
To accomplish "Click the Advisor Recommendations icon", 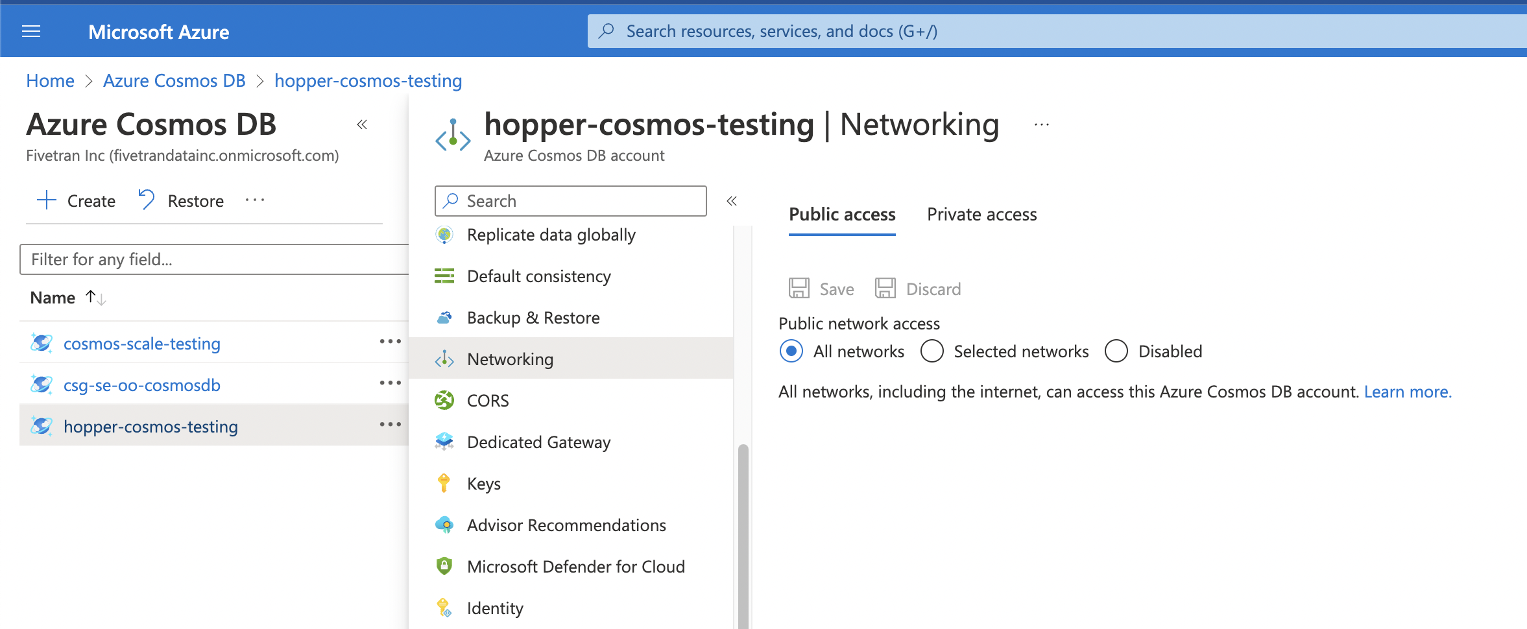I will pos(444,525).
